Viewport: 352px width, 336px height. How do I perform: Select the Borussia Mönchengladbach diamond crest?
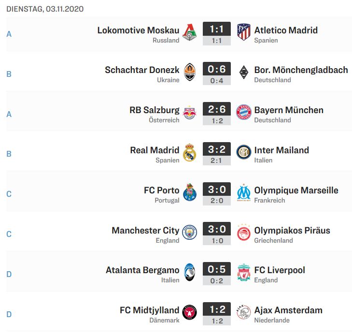[244, 72]
